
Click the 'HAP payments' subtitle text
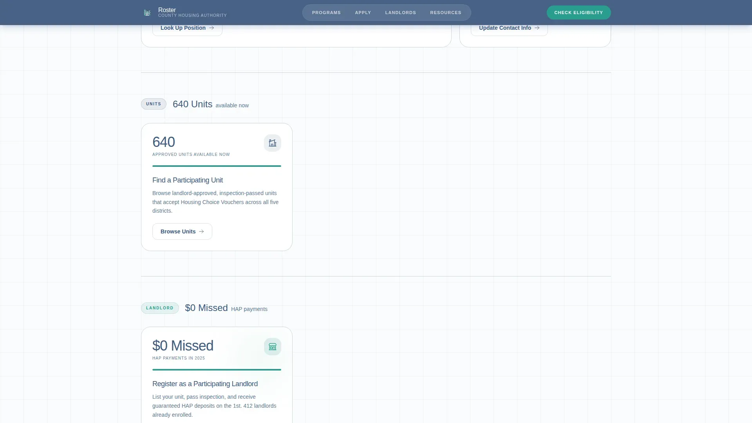(x=249, y=309)
